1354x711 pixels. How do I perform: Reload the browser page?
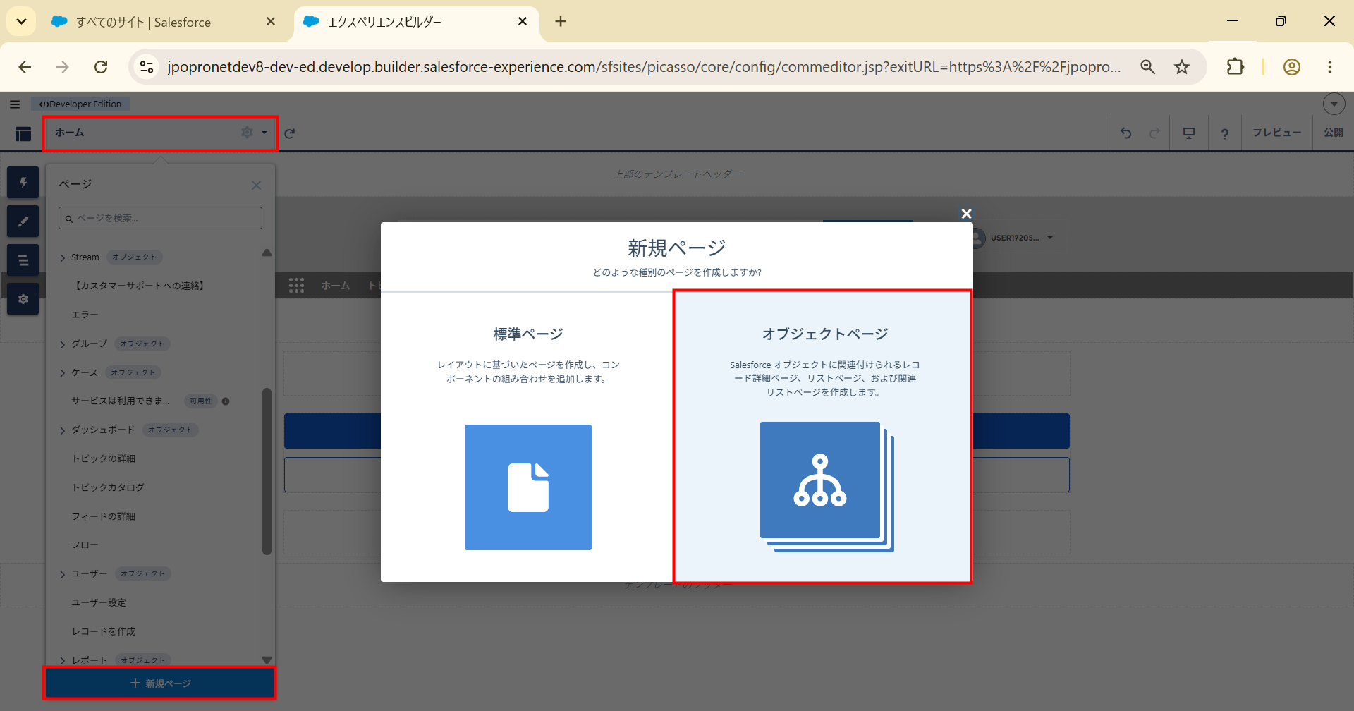(101, 67)
